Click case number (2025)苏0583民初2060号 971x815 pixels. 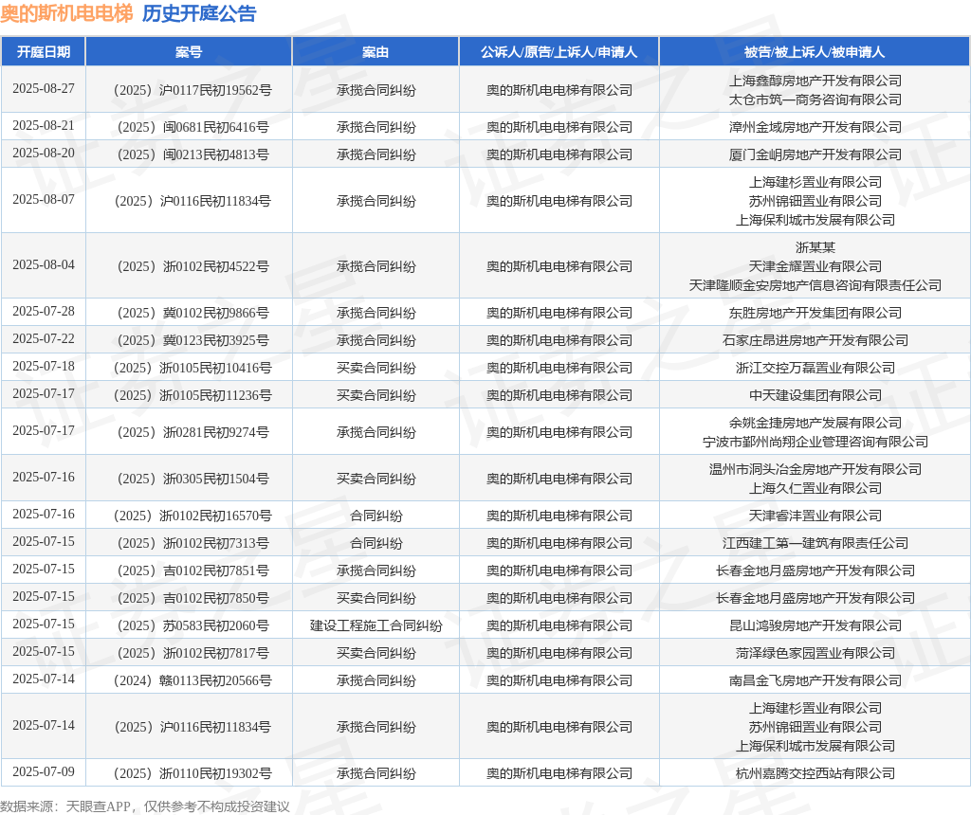(x=192, y=625)
